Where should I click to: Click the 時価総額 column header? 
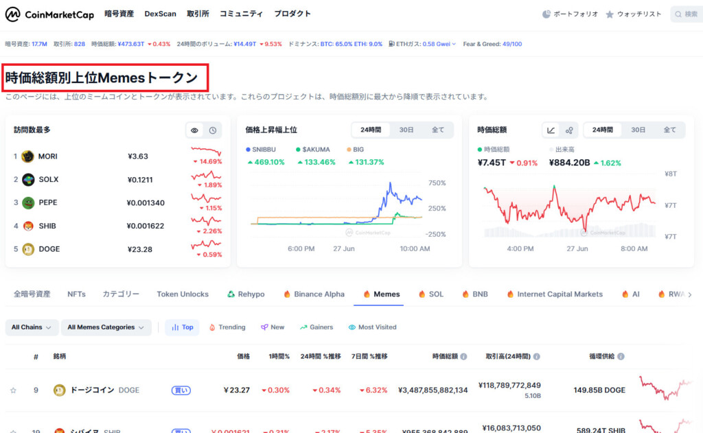(445, 357)
